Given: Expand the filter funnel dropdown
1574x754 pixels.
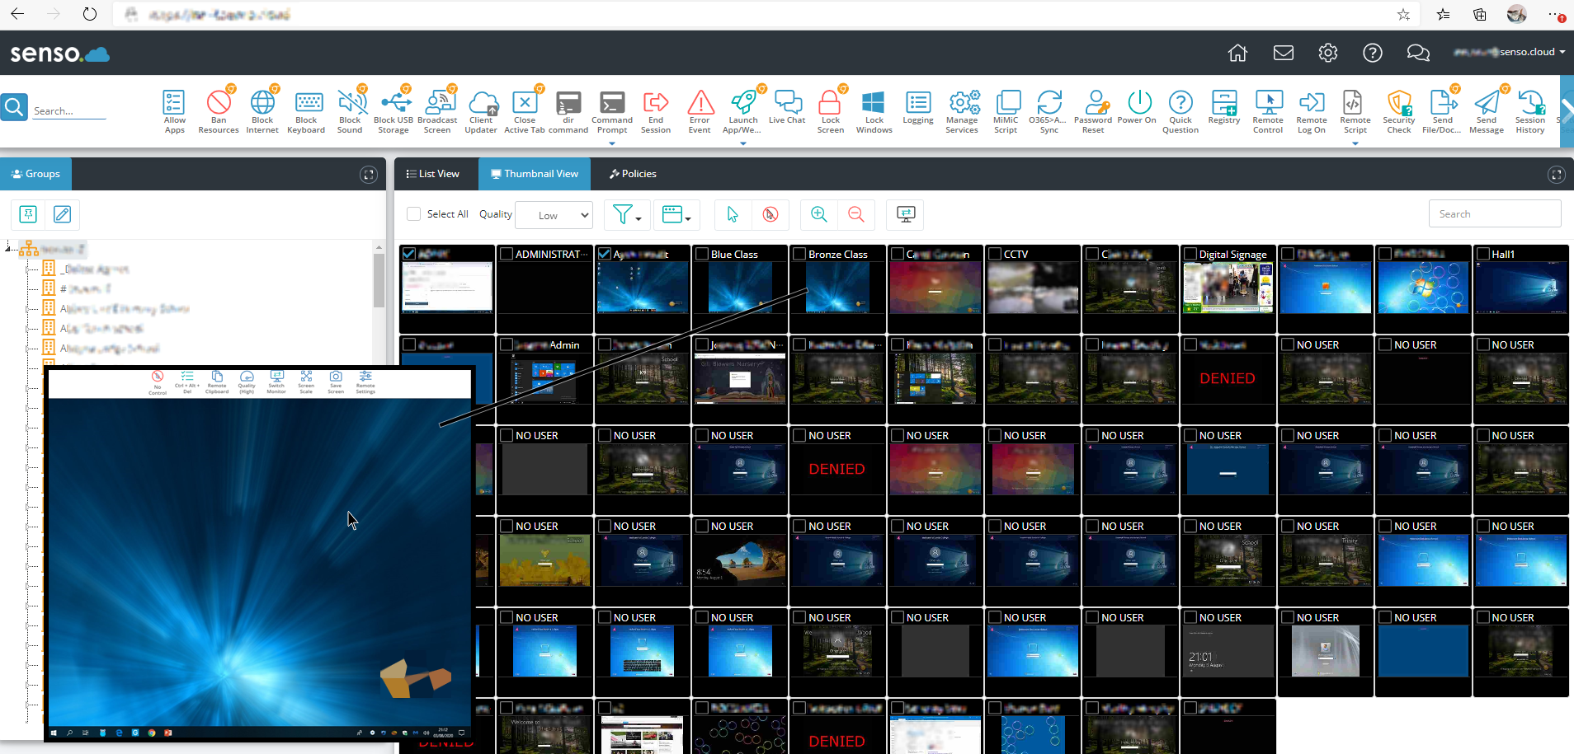Looking at the screenshot, I should [x=627, y=215].
